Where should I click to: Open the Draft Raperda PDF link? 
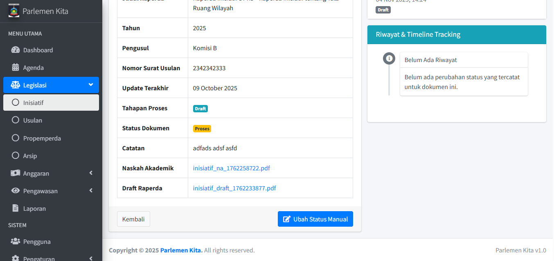(x=234, y=188)
